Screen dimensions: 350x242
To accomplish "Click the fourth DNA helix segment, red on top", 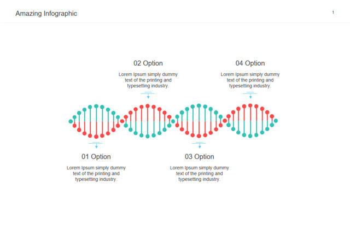I will [x=250, y=121].
